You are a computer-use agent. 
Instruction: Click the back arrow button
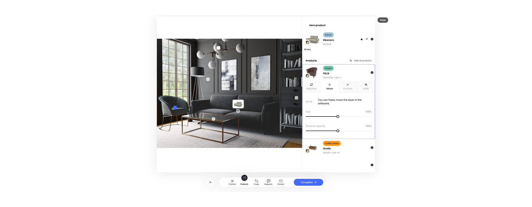210,182
